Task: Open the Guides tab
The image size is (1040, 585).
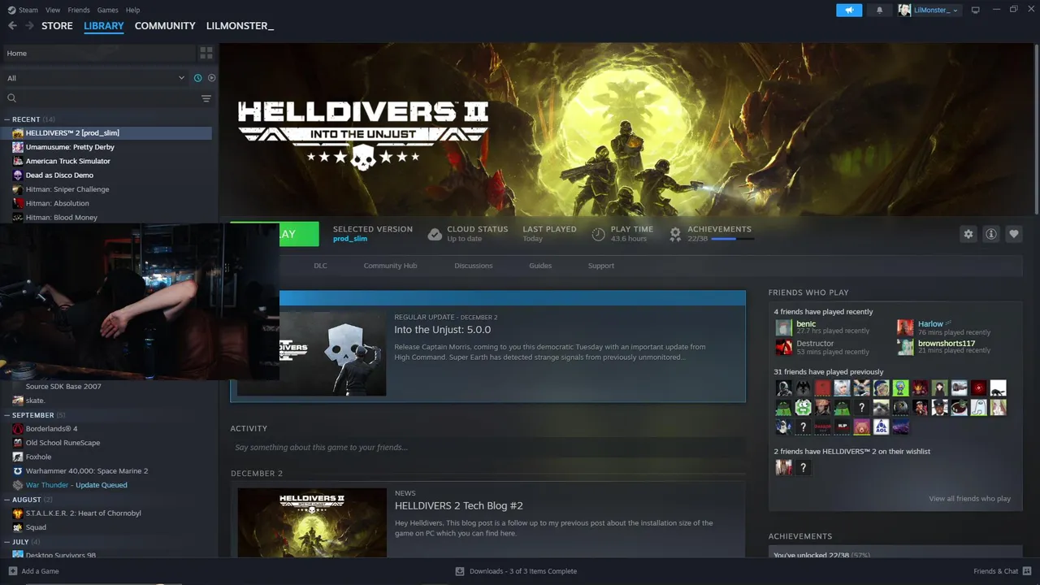Action: pyautogui.click(x=540, y=266)
